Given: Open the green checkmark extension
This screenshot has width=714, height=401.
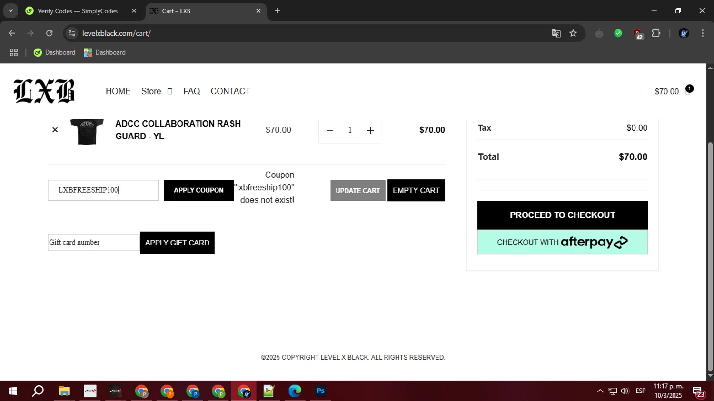Looking at the screenshot, I should [x=618, y=33].
